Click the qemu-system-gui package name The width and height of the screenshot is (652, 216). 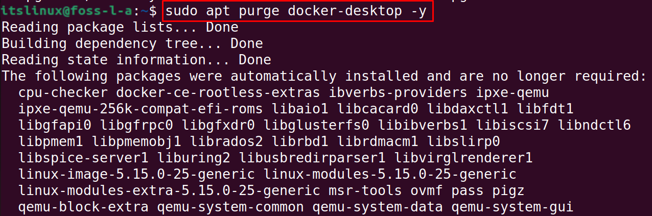click(x=517, y=207)
